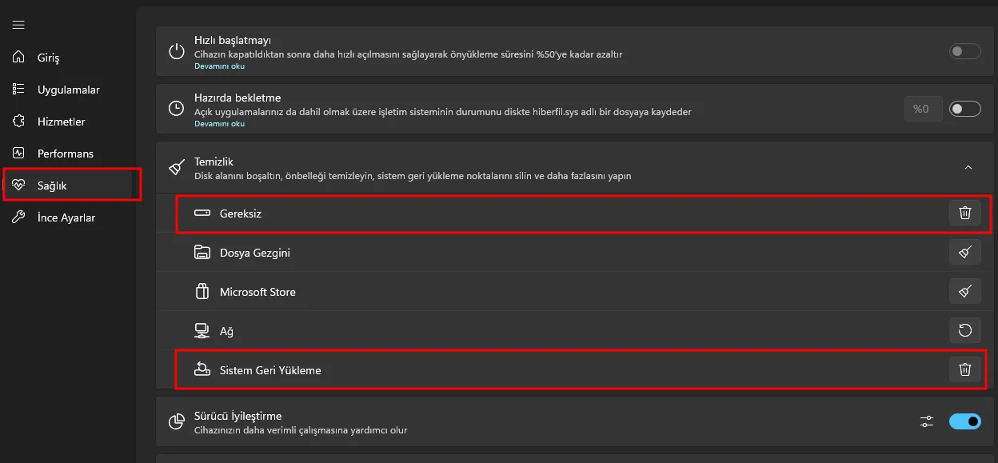Viewport: 998px width, 463px height.
Task: Click the hamburger menu icon
Action: 18,26
